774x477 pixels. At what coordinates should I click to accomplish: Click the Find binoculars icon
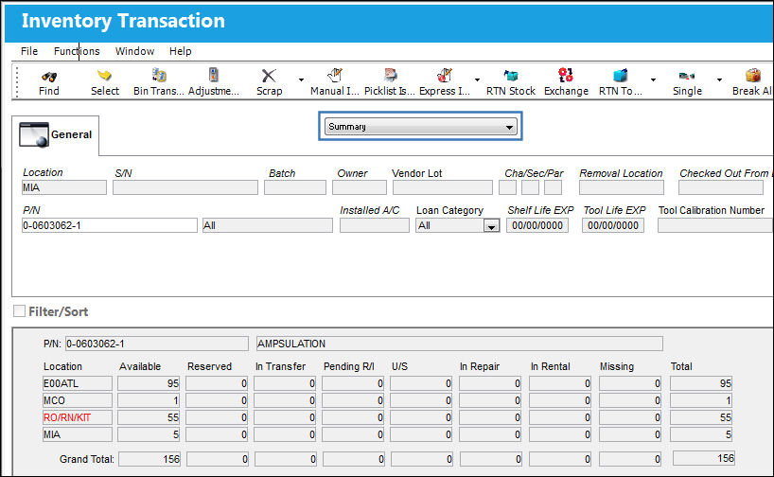[x=49, y=76]
